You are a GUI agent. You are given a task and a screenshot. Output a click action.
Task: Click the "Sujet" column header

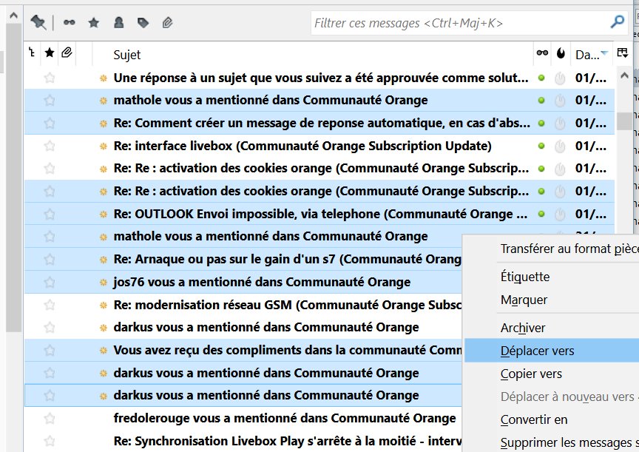(x=127, y=54)
